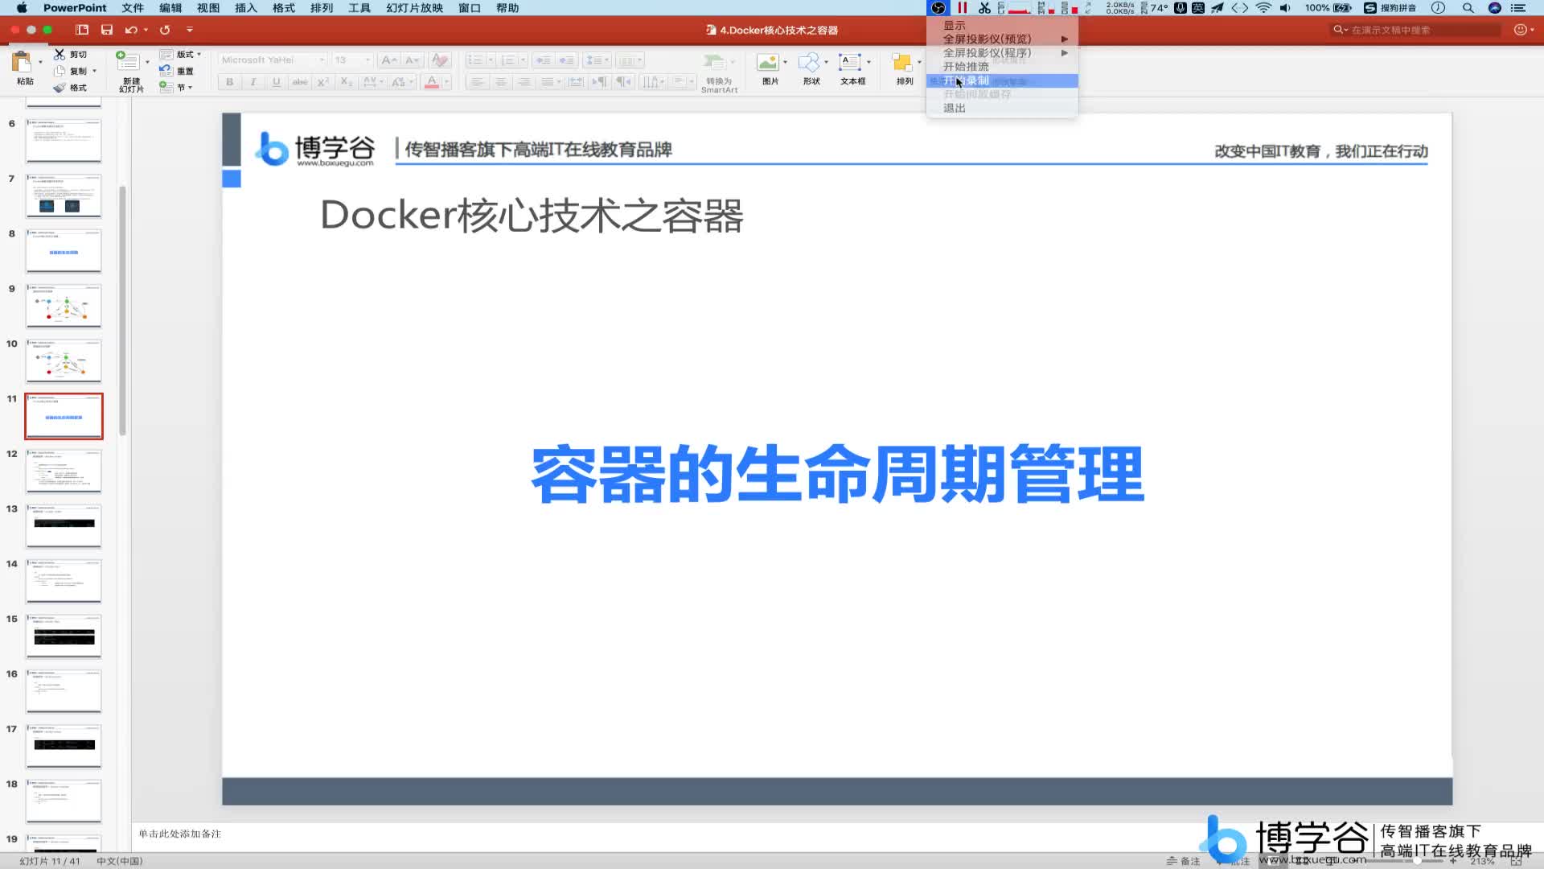Screen dimensions: 1544x869
Task: Click the slide panel vertical scrollbar
Action: click(x=122, y=310)
